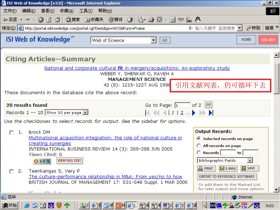280x210 pixels.
Task: Open 'Multinational acquisition integration' article link
Action: (x=105, y=141)
